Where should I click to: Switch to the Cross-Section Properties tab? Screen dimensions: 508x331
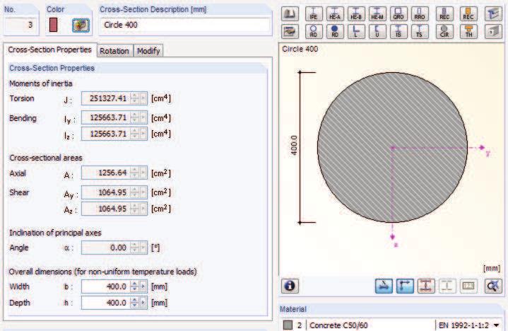pyautogui.click(x=50, y=50)
